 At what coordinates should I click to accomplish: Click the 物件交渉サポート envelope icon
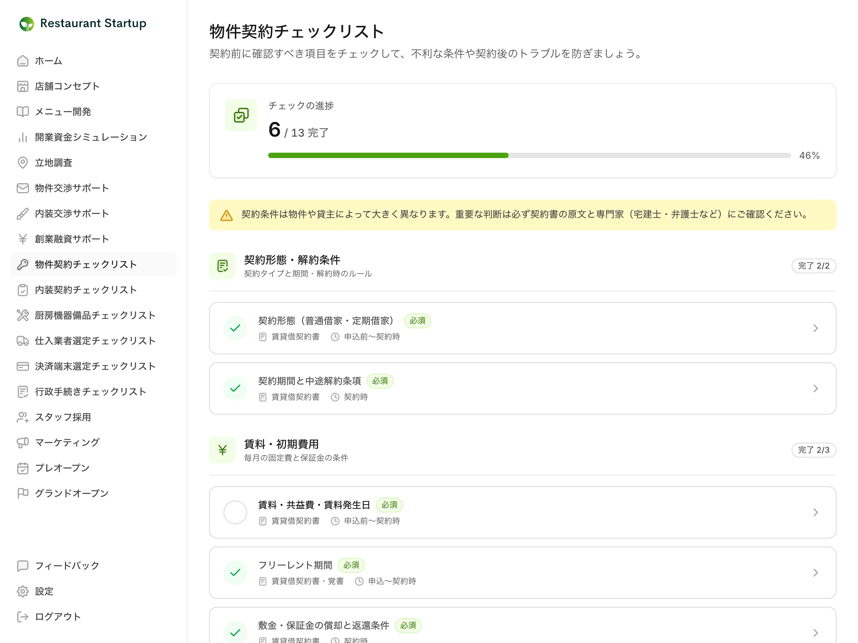pyautogui.click(x=23, y=188)
